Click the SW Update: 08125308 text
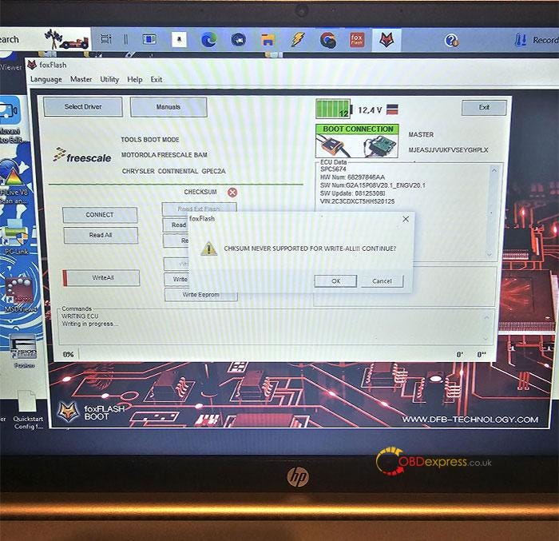 coord(353,193)
